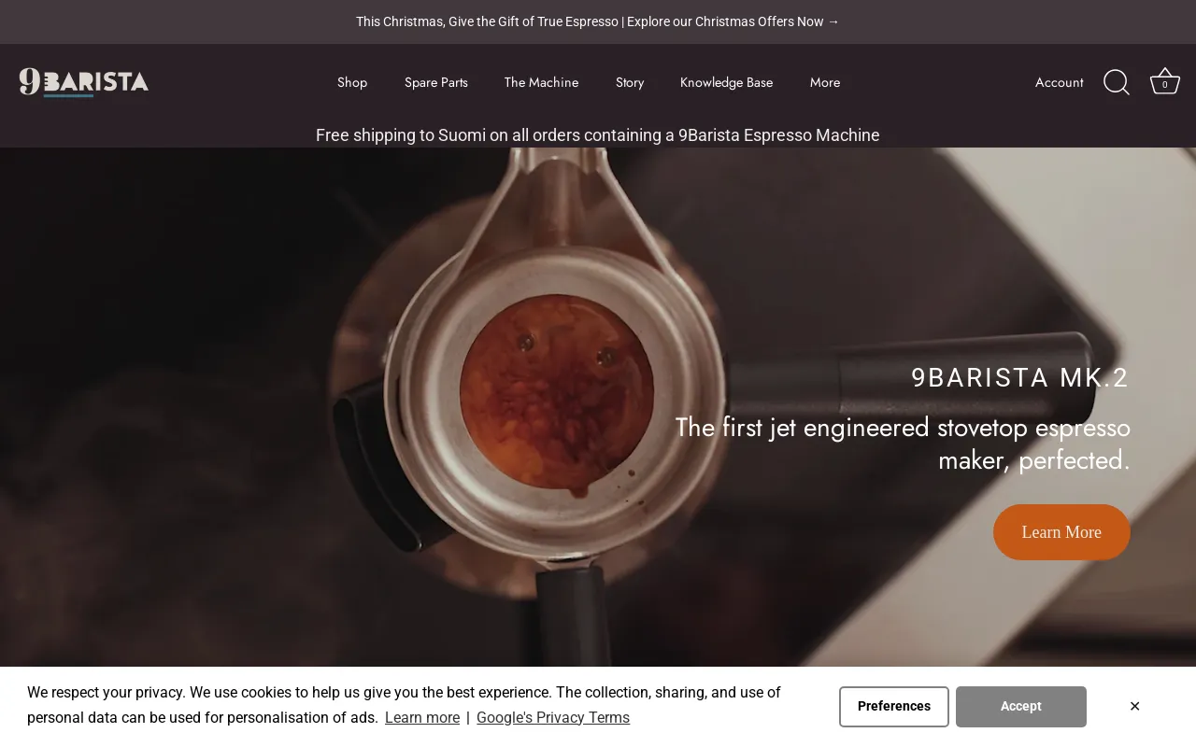The height and width of the screenshot is (747, 1196).
Task: Select the Story menu item
Action: coord(630,82)
